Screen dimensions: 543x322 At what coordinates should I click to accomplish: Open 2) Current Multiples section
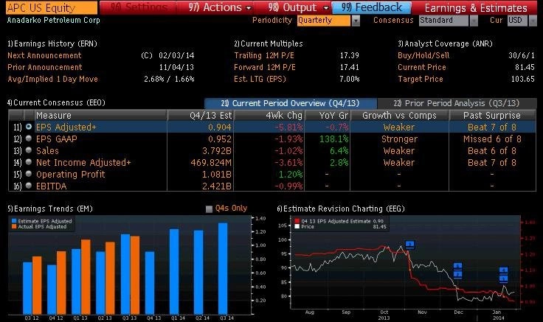tap(269, 43)
